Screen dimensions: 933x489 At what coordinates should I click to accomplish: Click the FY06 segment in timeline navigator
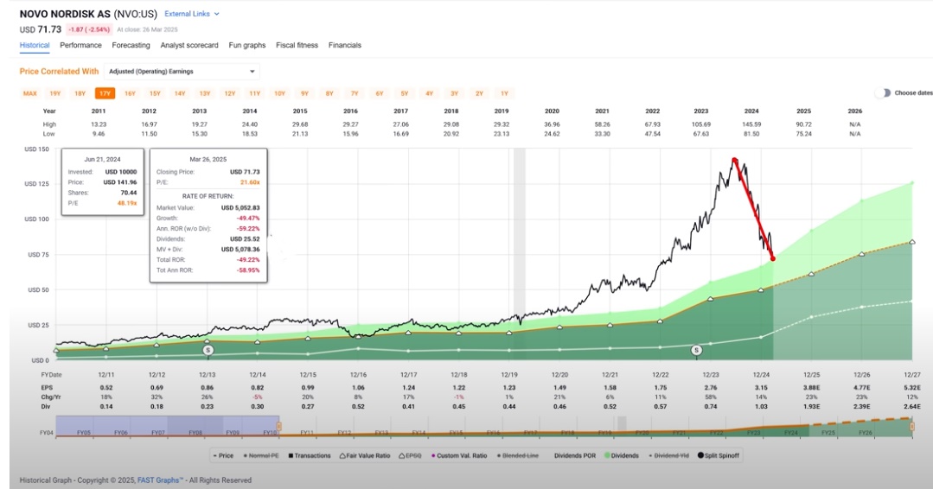(121, 433)
